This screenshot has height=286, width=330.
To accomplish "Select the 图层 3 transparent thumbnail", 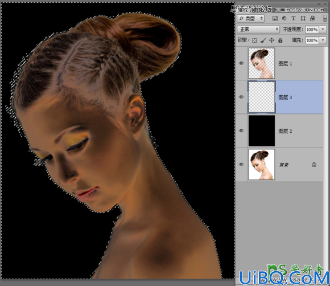I will pos(262,97).
